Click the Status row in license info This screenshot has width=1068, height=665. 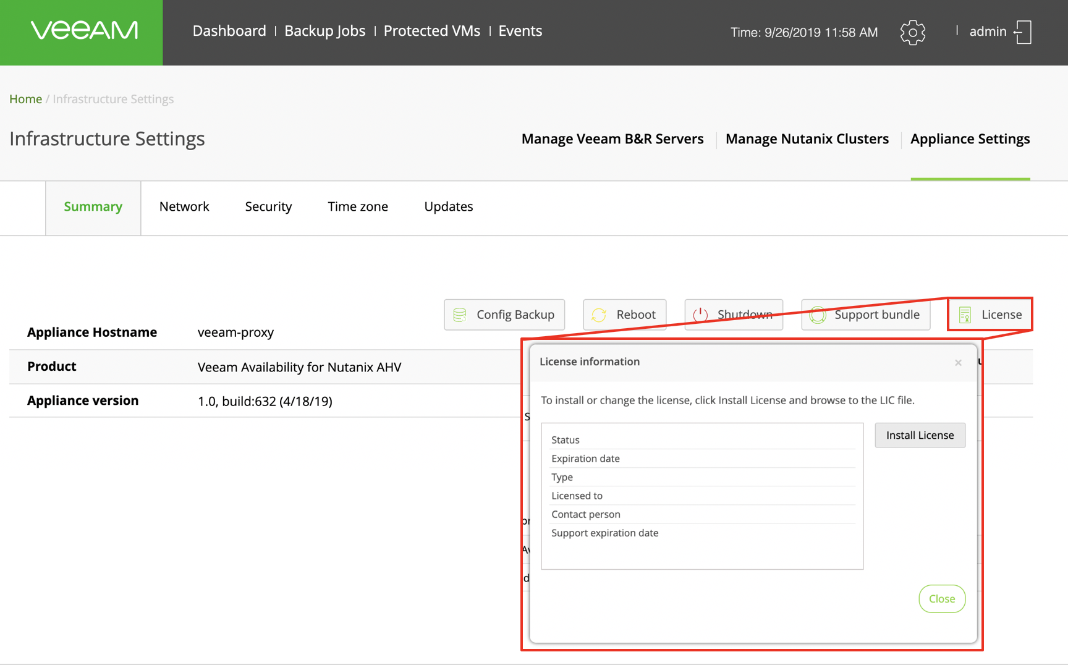click(702, 440)
